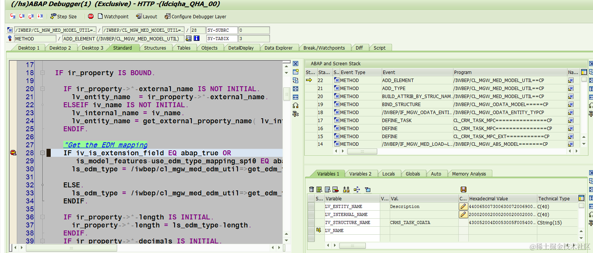Viewport: 593px width, 253px height.
Task: Click the blue info icon next to ADD_ELEMENT
Action: [x=197, y=39]
